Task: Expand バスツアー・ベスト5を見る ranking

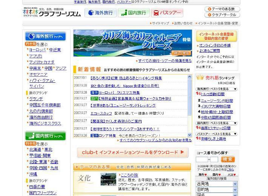Action: pyautogui.click(x=217, y=134)
